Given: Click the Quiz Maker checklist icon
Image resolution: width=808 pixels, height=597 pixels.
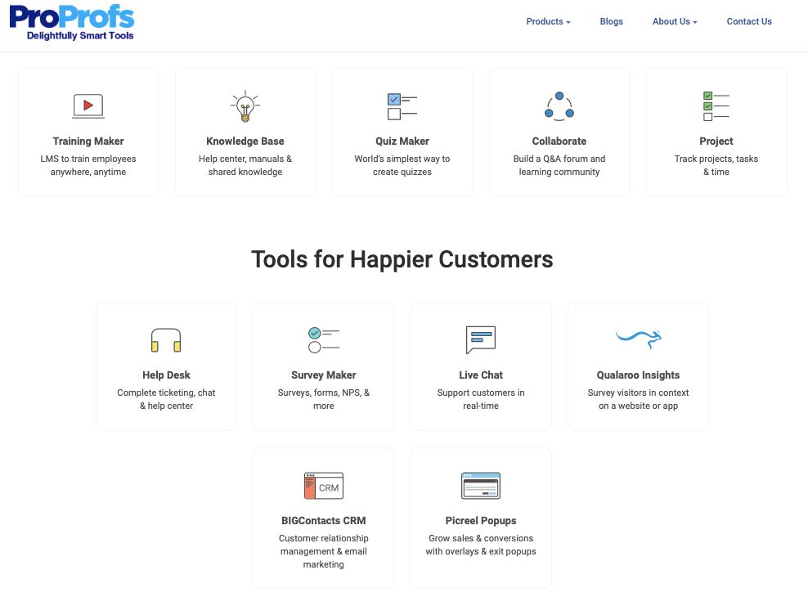Looking at the screenshot, I should coord(402,105).
